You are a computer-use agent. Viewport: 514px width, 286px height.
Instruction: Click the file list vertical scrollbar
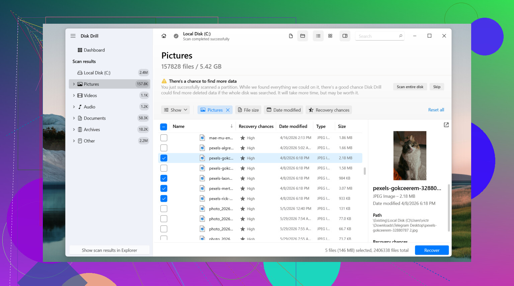[x=364, y=171]
